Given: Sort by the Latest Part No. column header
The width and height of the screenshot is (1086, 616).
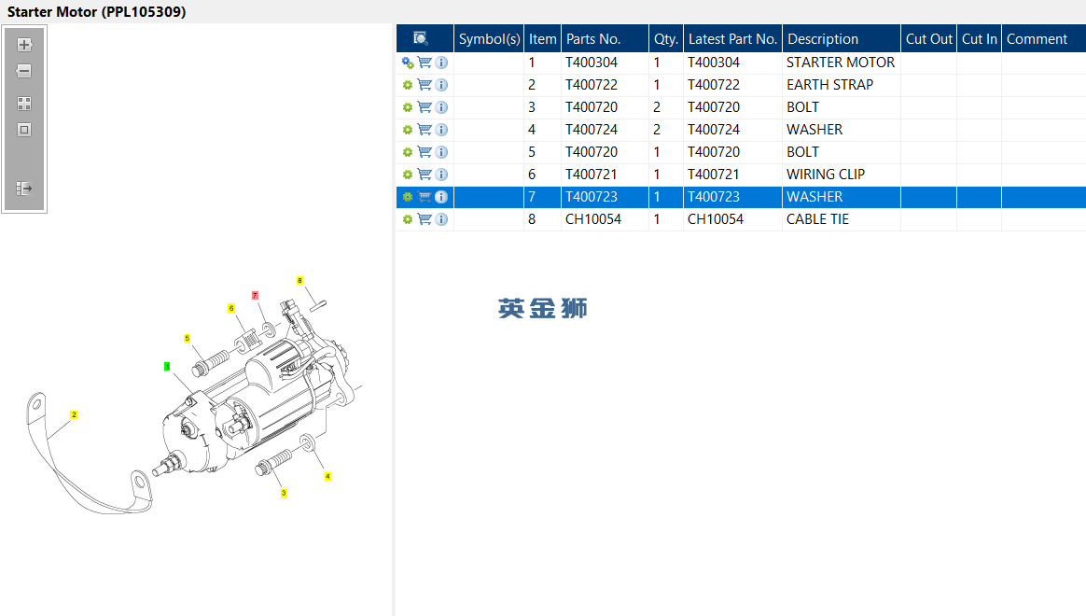Looking at the screenshot, I should click(x=732, y=39).
